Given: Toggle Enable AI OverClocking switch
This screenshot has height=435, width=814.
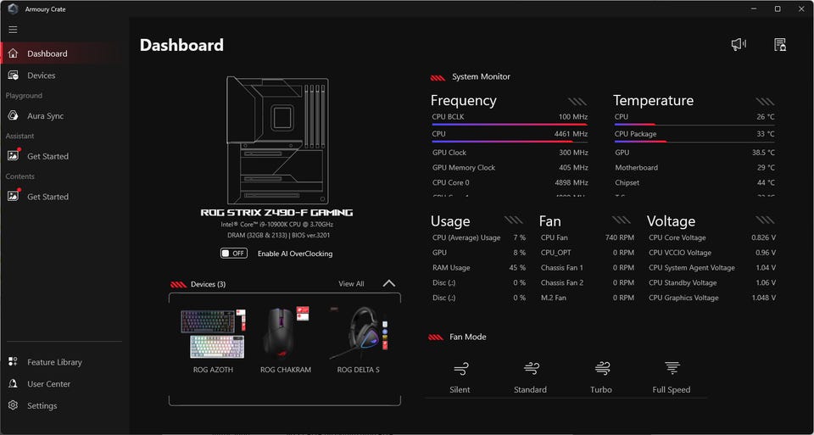Looking at the screenshot, I should (x=234, y=254).
